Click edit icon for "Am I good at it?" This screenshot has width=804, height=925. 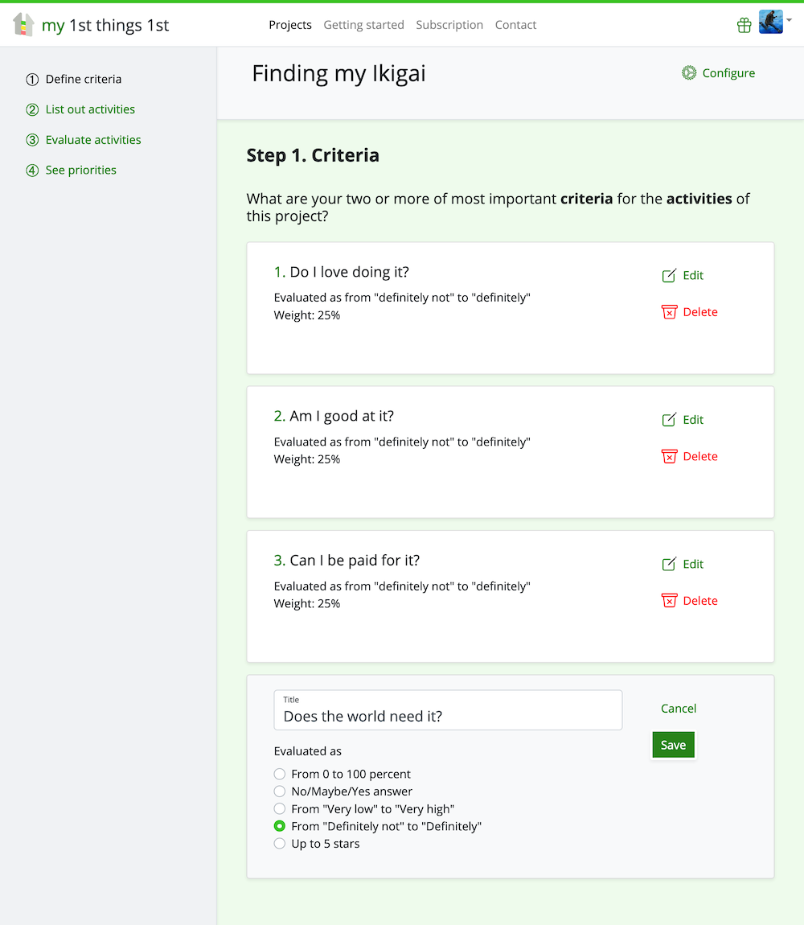(669, 420)
